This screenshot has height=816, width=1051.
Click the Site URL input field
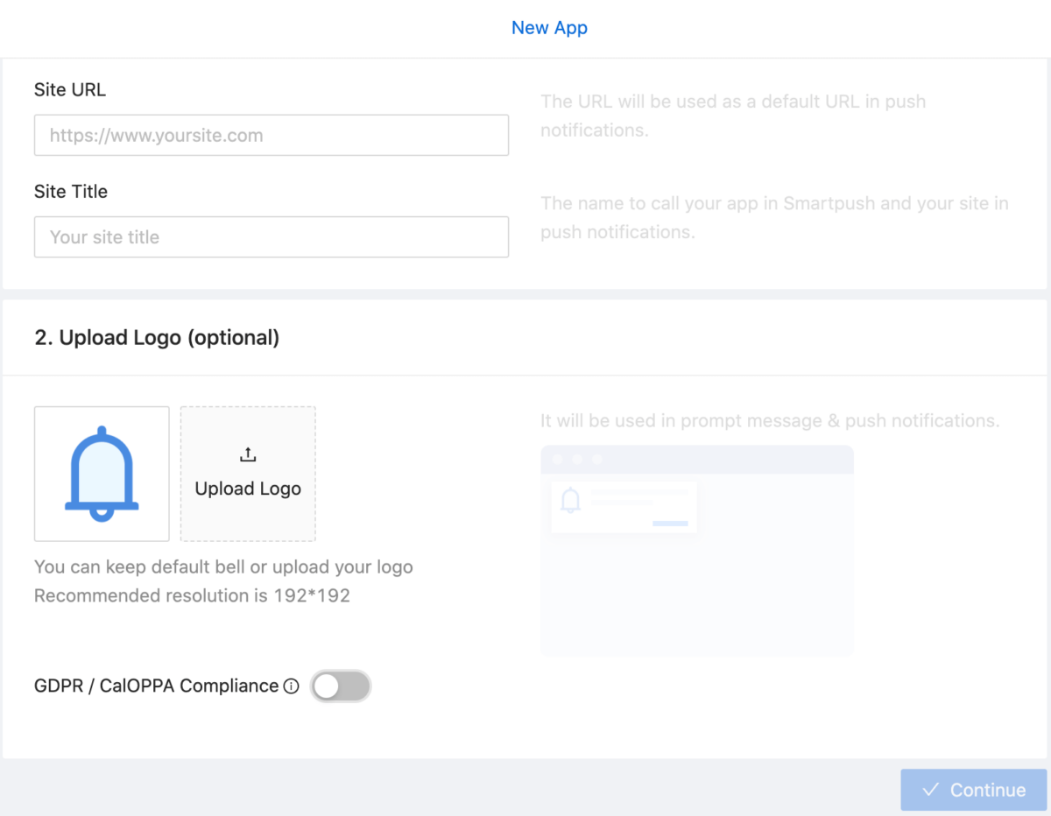[272, 135]
